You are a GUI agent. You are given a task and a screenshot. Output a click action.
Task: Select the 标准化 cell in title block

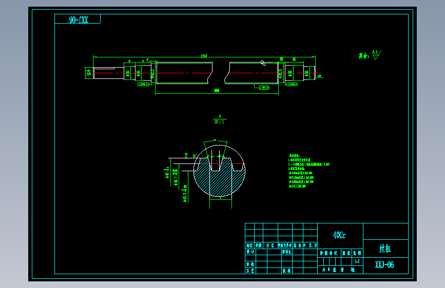286,252
